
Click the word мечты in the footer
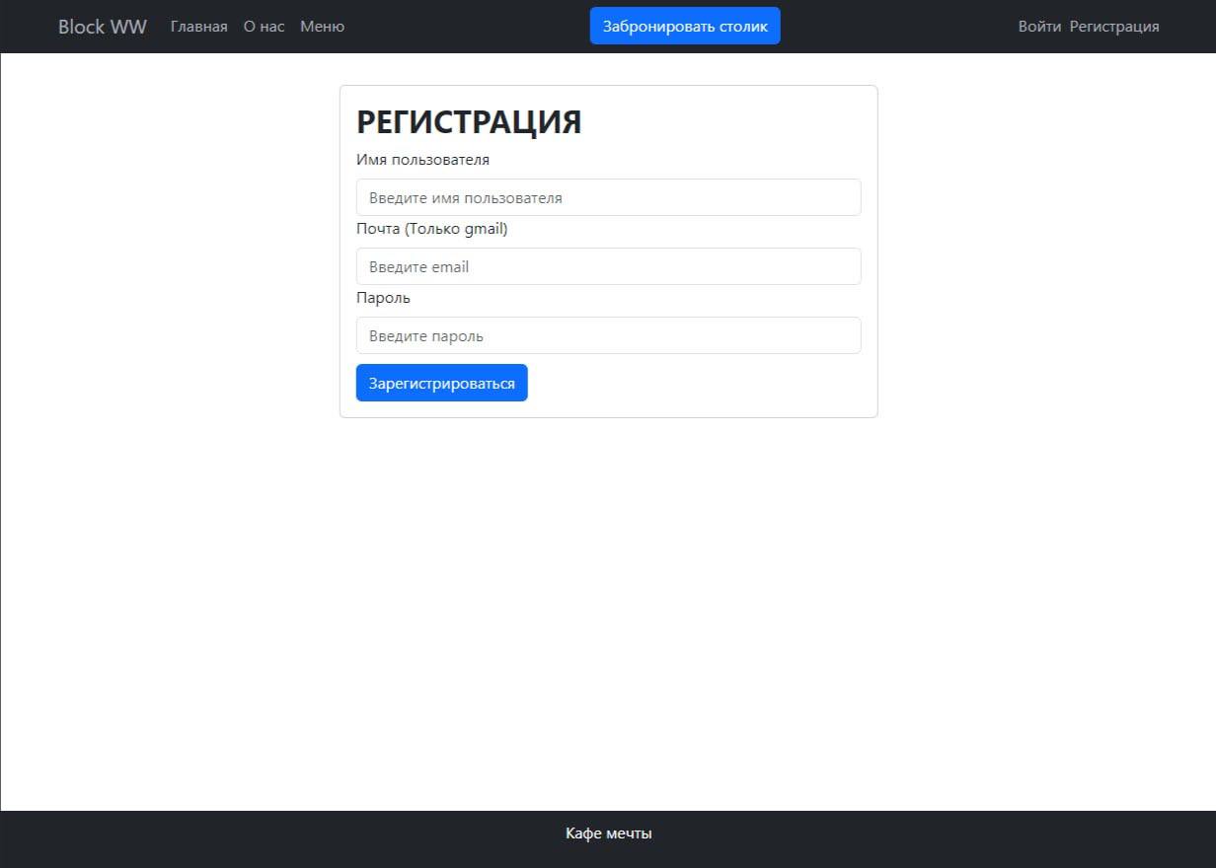628,833
